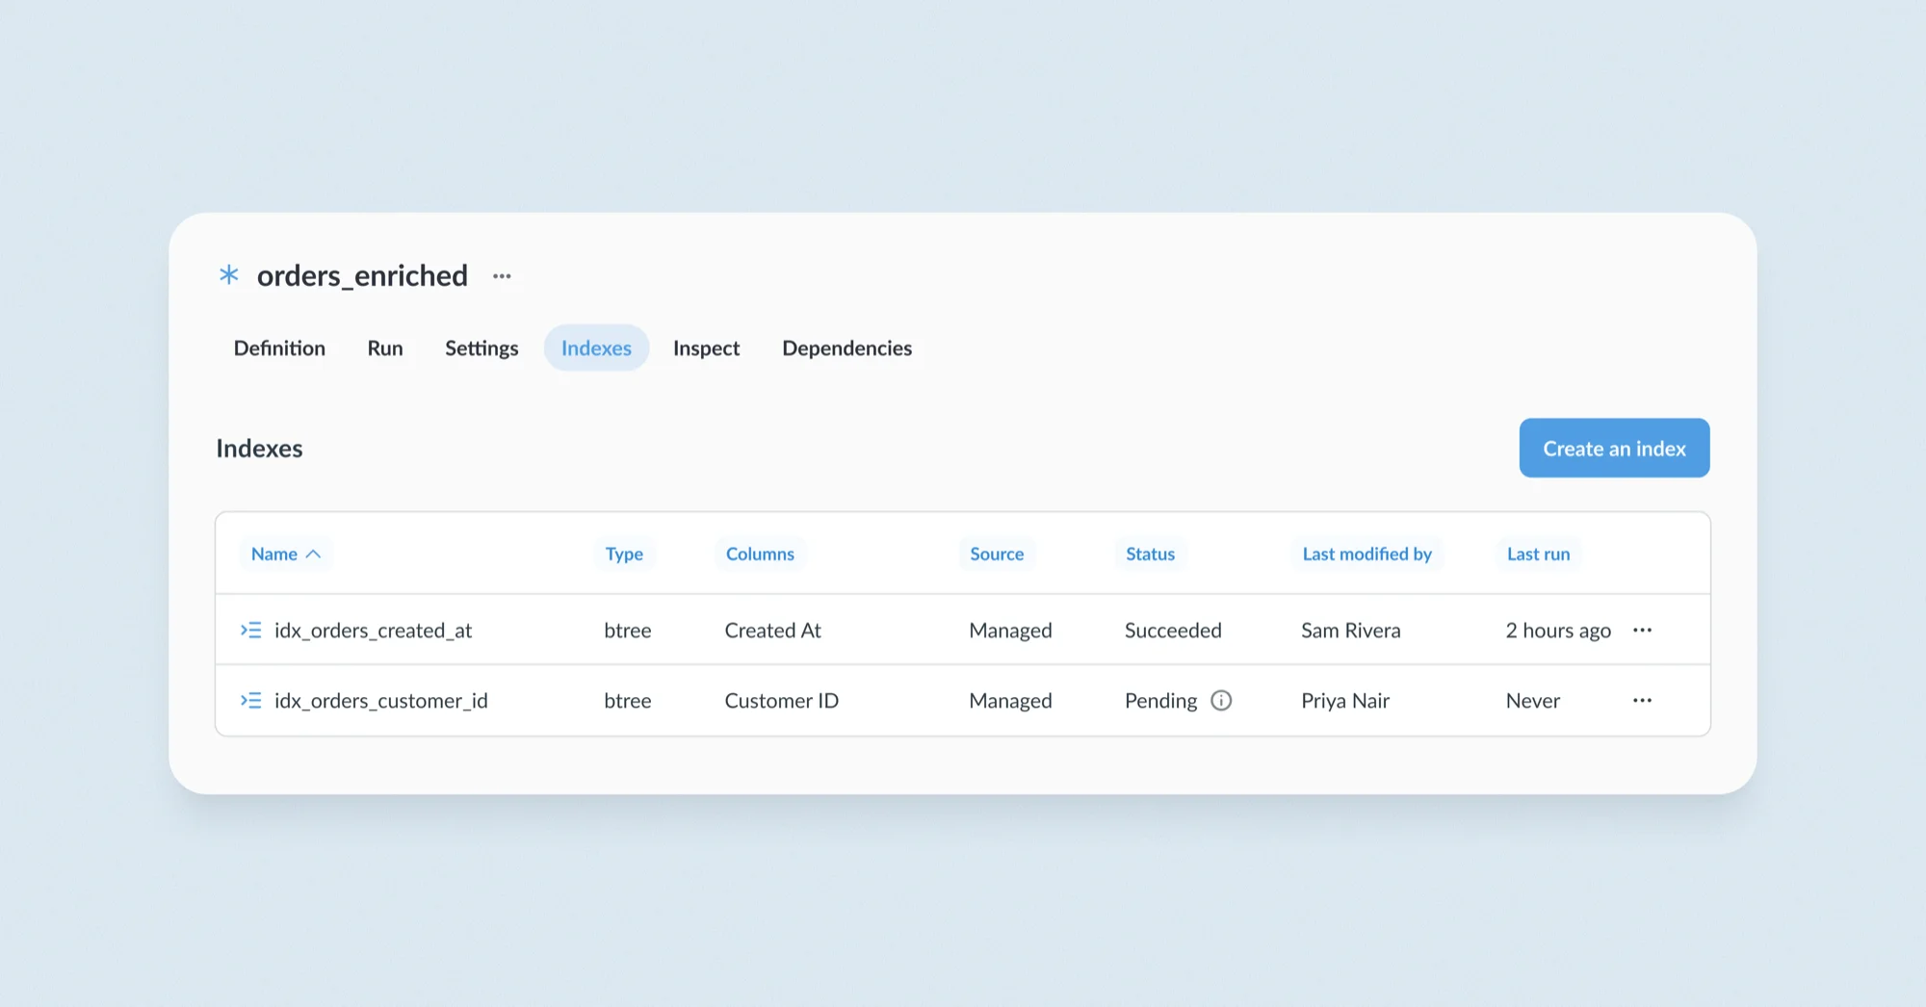Click the Created At column cell
Image resolution: width=1926 pixels, height=1007 pixels.
coord(772,630)
